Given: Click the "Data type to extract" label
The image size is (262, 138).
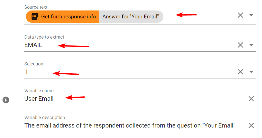Looking at the screenshot, I should point(44,37).
